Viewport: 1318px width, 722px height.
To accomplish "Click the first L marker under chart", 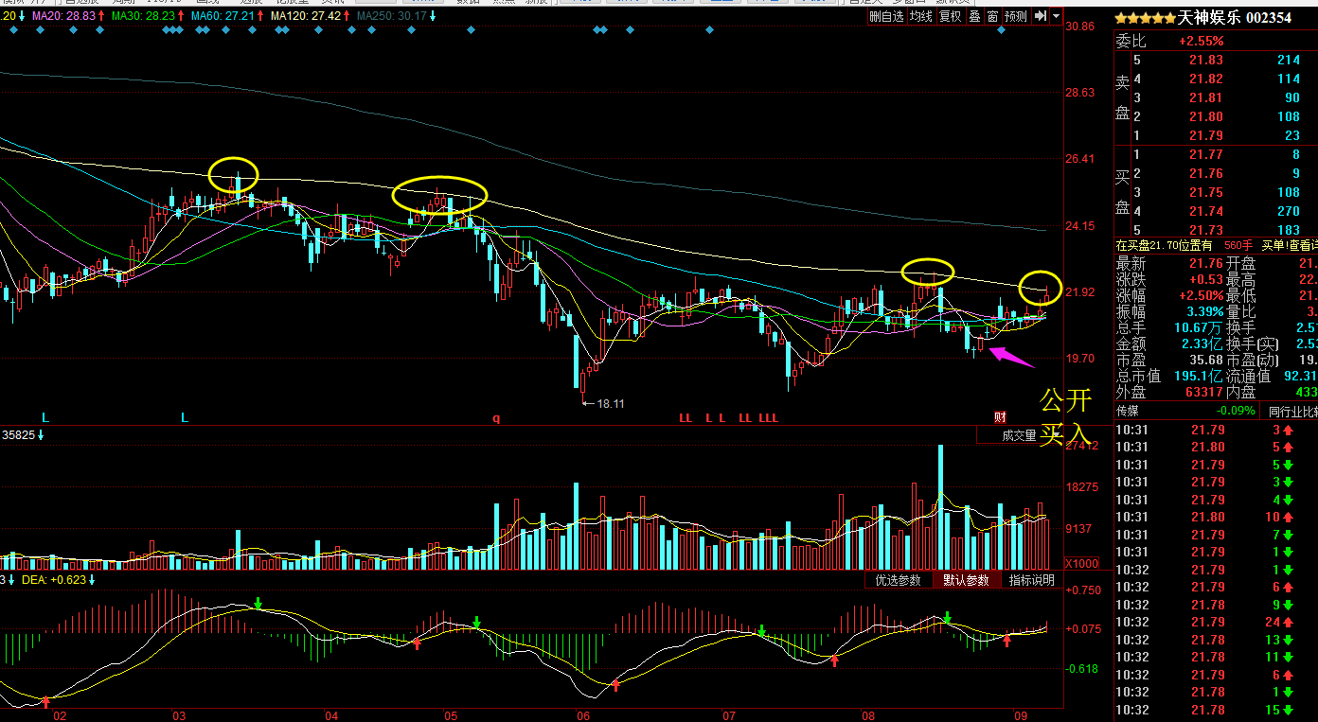I will (45, 417).
